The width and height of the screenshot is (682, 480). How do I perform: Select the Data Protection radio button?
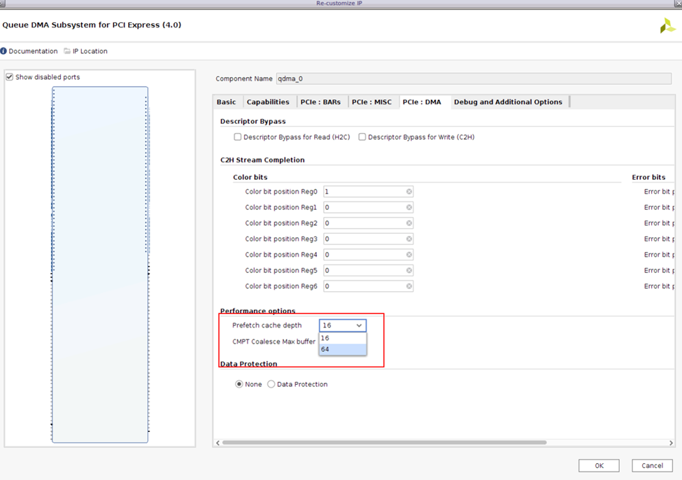271,384
